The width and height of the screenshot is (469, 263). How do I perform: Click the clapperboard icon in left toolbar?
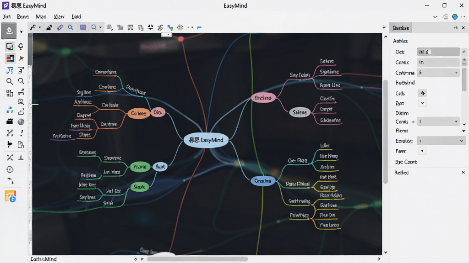pyautogui.click(x=10, y=121)
